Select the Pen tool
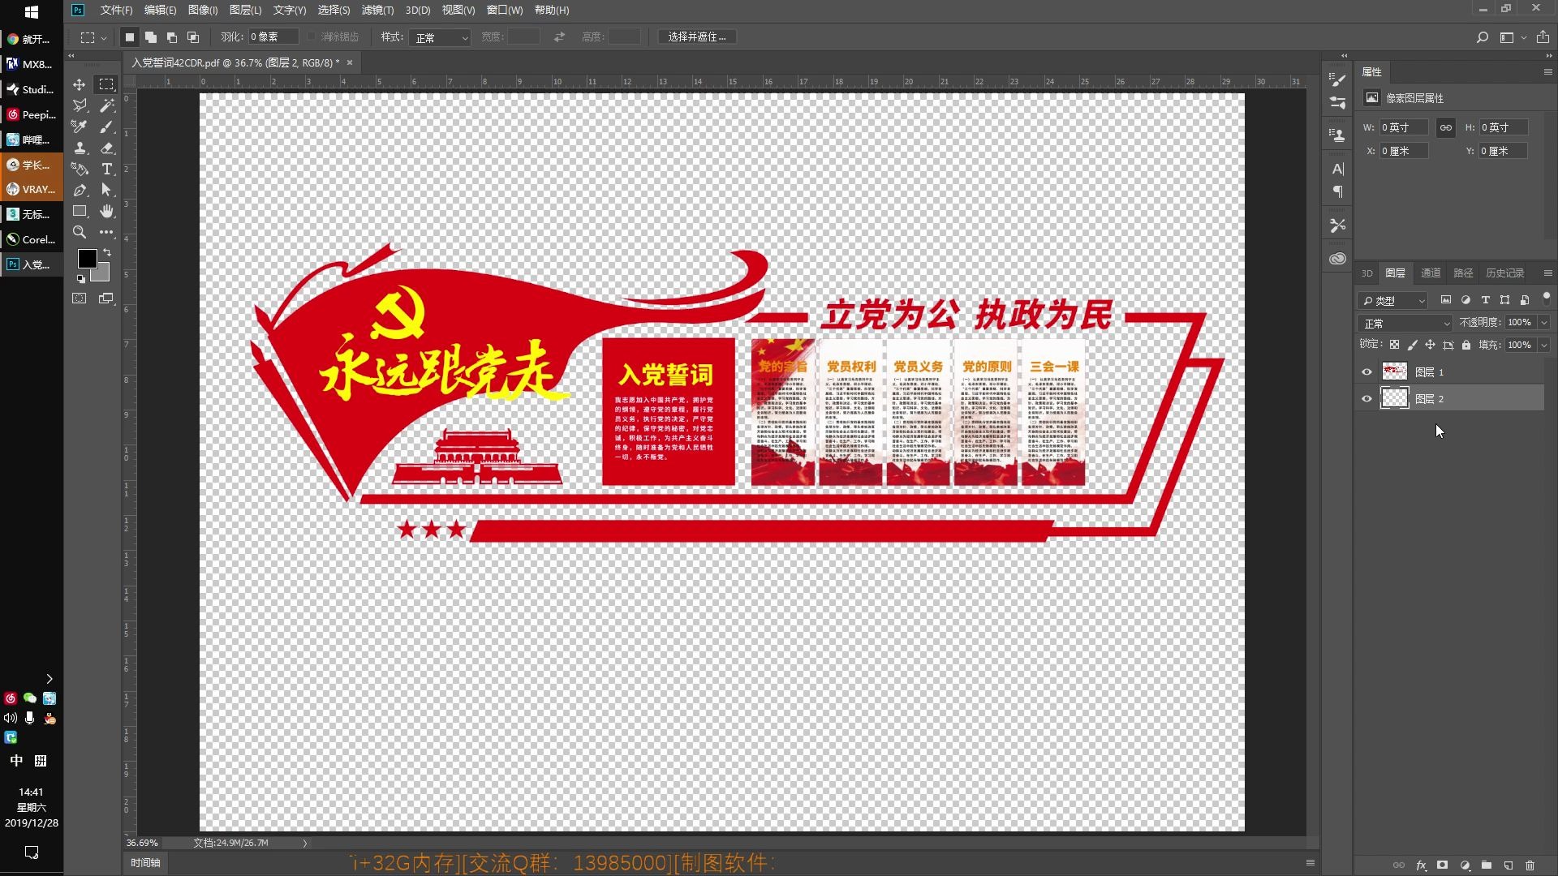 click(x=79, y=190)
